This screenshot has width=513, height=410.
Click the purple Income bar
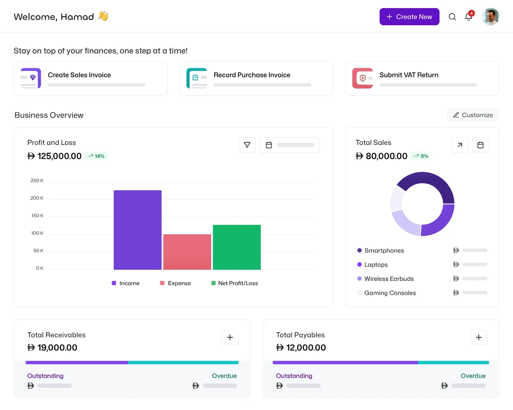[138, 230]
